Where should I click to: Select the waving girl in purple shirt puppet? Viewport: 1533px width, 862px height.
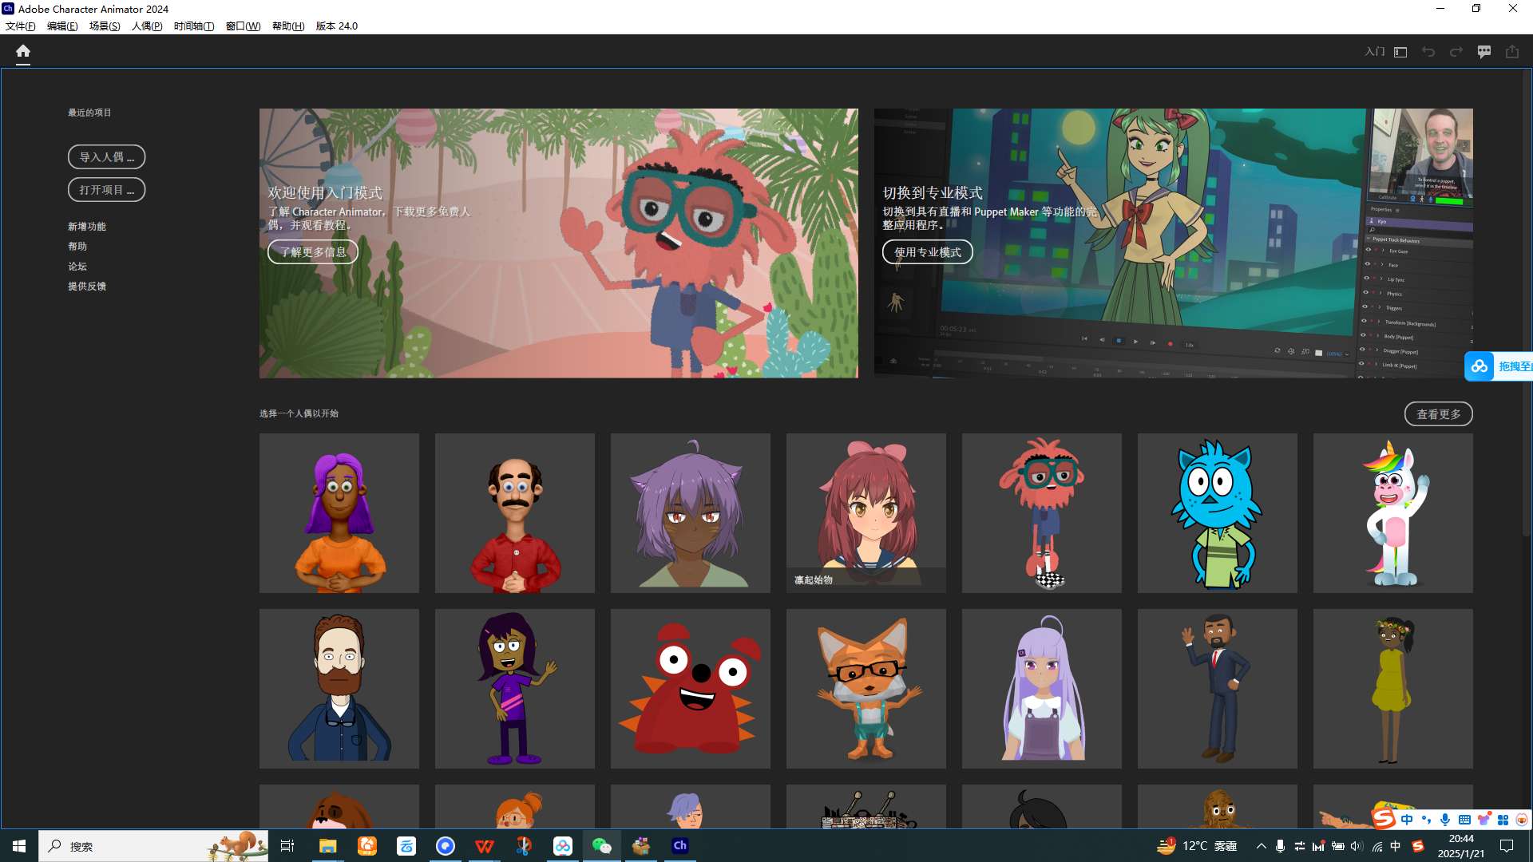[515, 689]
